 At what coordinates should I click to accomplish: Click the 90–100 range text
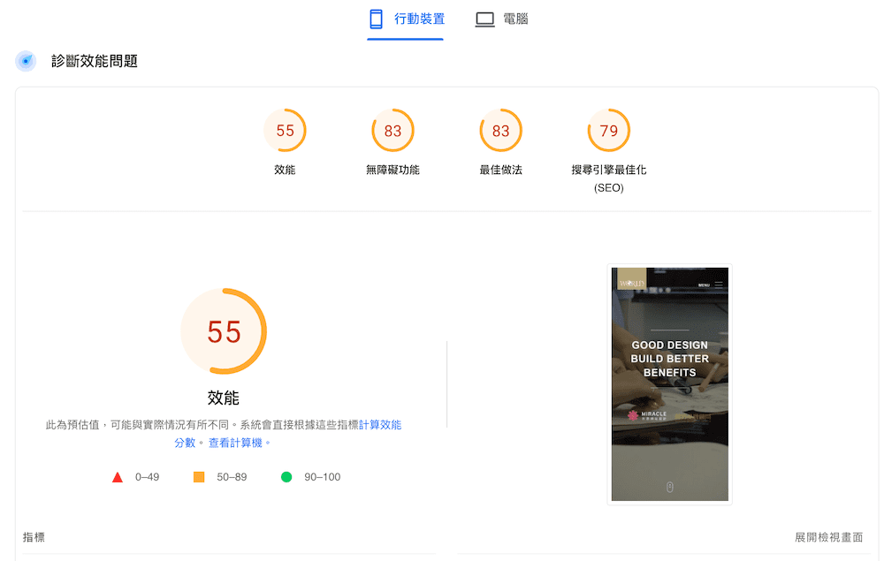(x=323, y=477)
